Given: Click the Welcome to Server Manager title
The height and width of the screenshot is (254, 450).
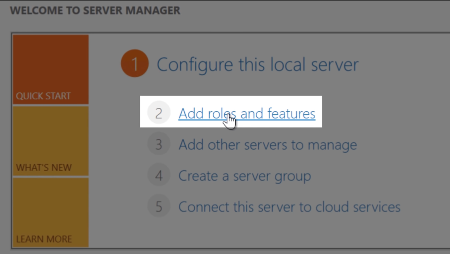Looking at the screenshot, I should click(95, 10).
